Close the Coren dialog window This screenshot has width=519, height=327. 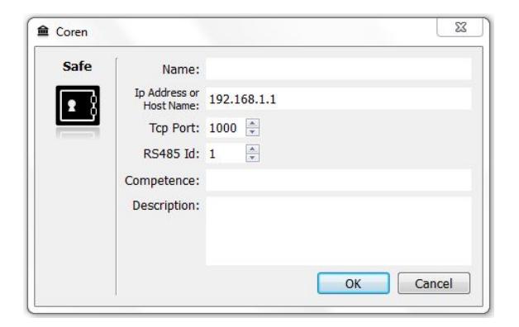pyautogui.click(x=460, y=27)
